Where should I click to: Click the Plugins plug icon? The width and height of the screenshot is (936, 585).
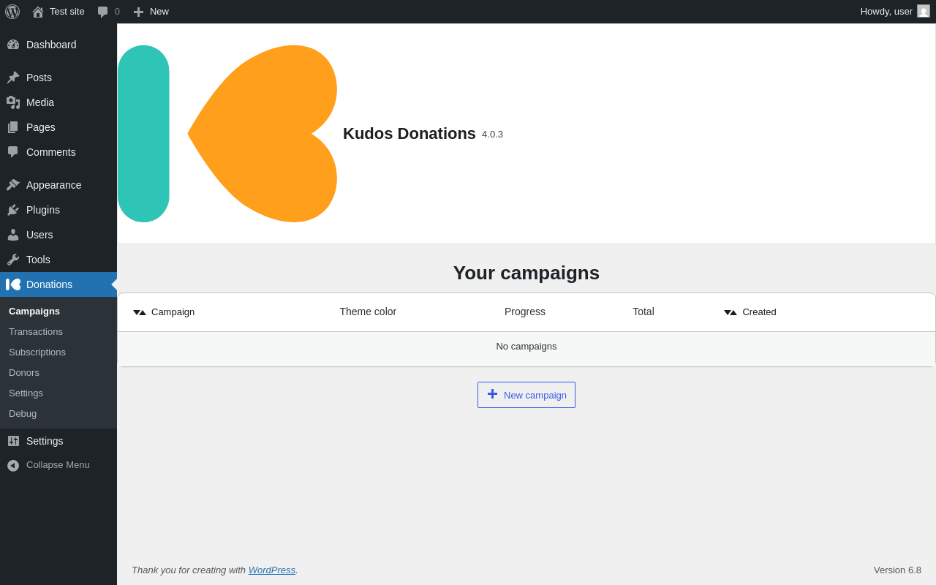13,210
